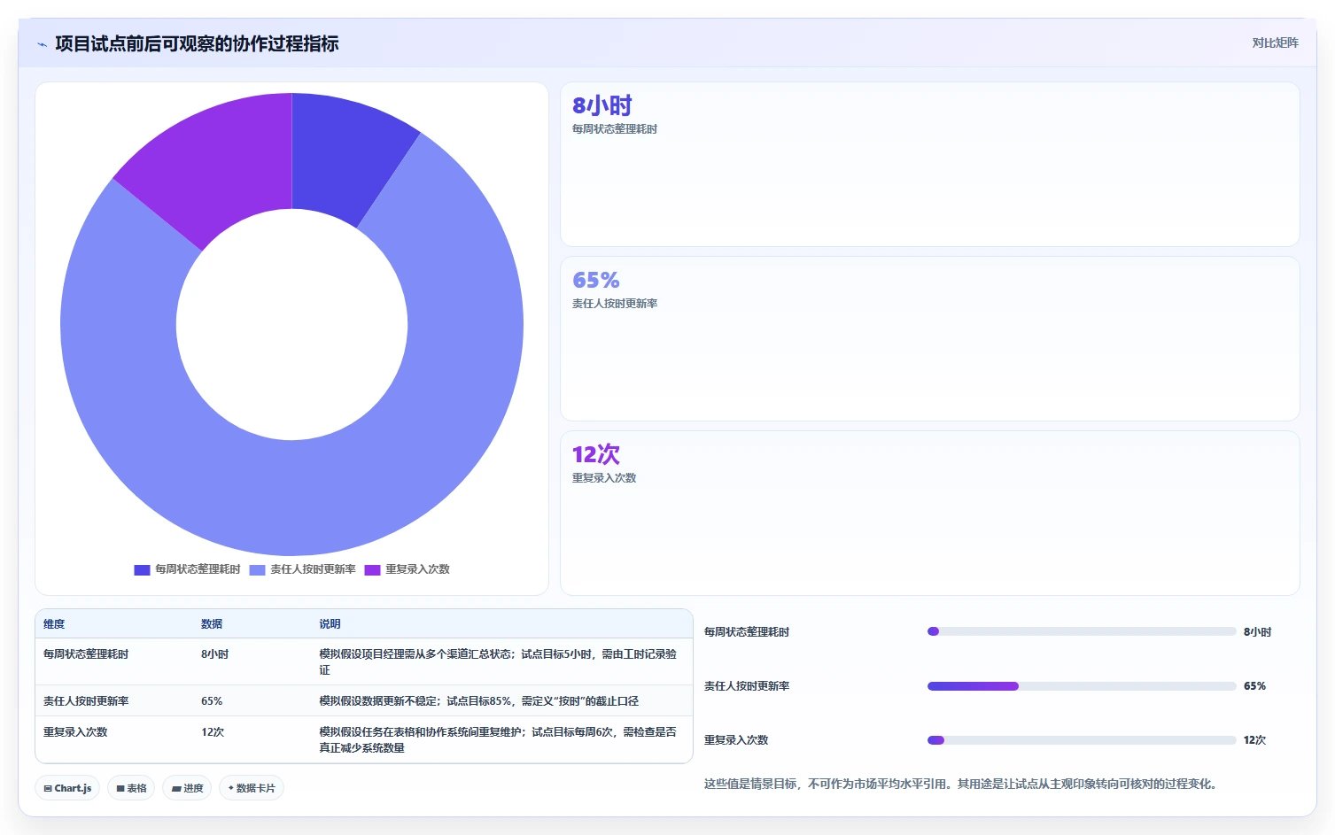Image resolution: width=1335 pixels, height=835 pixels.
Task: Toggle 每周状态整理耗时 legend item in chart
Action: [x=187, y=569]
